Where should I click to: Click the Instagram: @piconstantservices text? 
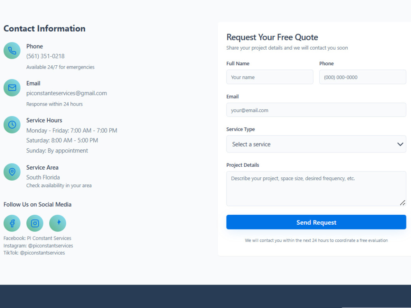click(38, 246)
